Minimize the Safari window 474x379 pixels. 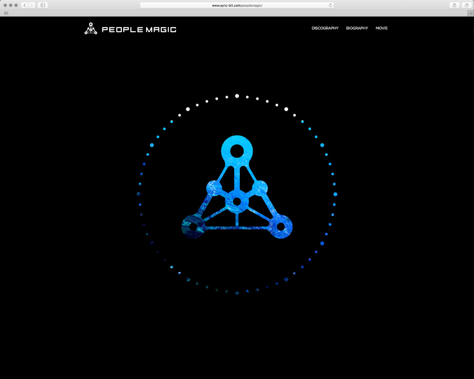coord(10,5)
